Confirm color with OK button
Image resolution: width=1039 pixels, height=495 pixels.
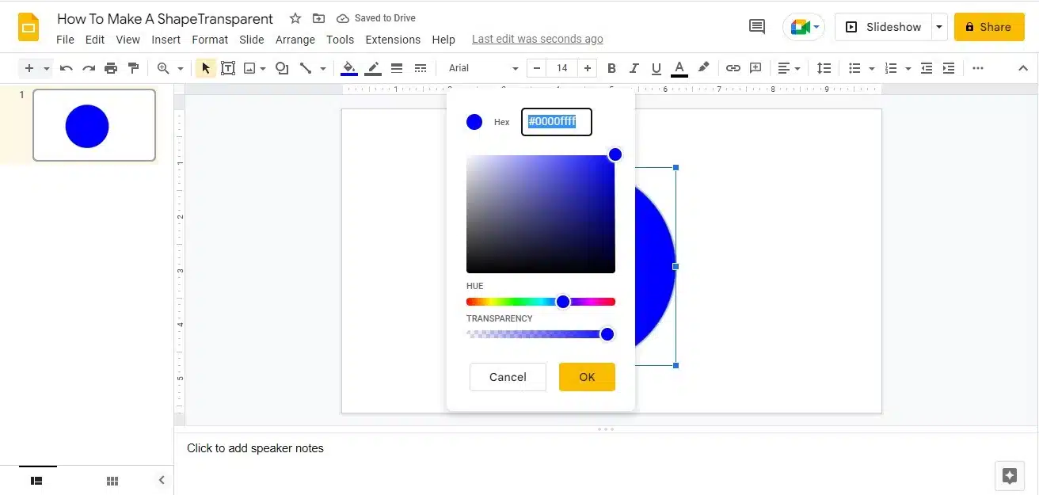pyautogui.click(x=587, y=377)
